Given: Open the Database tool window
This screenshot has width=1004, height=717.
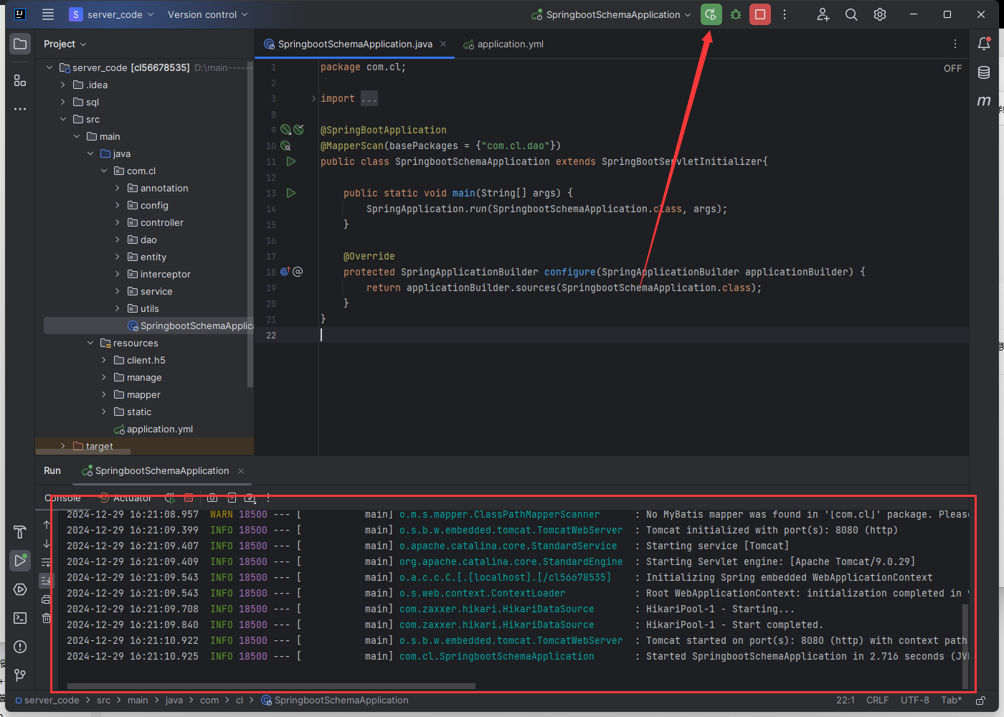Looking at the screenshot, I should (984, 72).
